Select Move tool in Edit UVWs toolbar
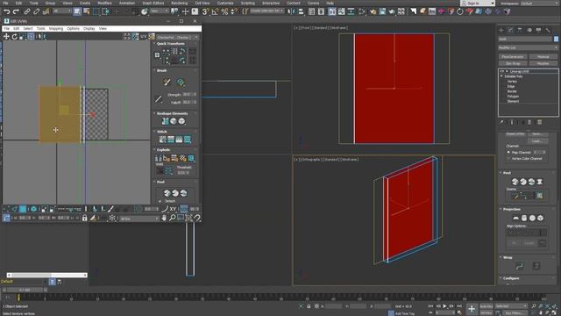 tap(6, 36)
